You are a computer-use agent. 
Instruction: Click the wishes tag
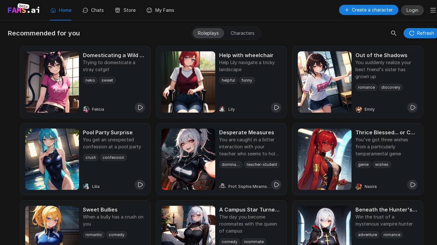[x=382, y=165]
